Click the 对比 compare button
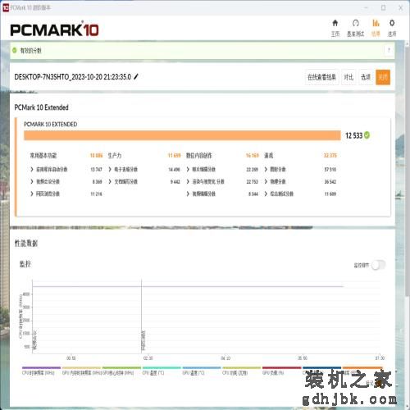This screenshot has width=410, height=410. click(348, 77)
